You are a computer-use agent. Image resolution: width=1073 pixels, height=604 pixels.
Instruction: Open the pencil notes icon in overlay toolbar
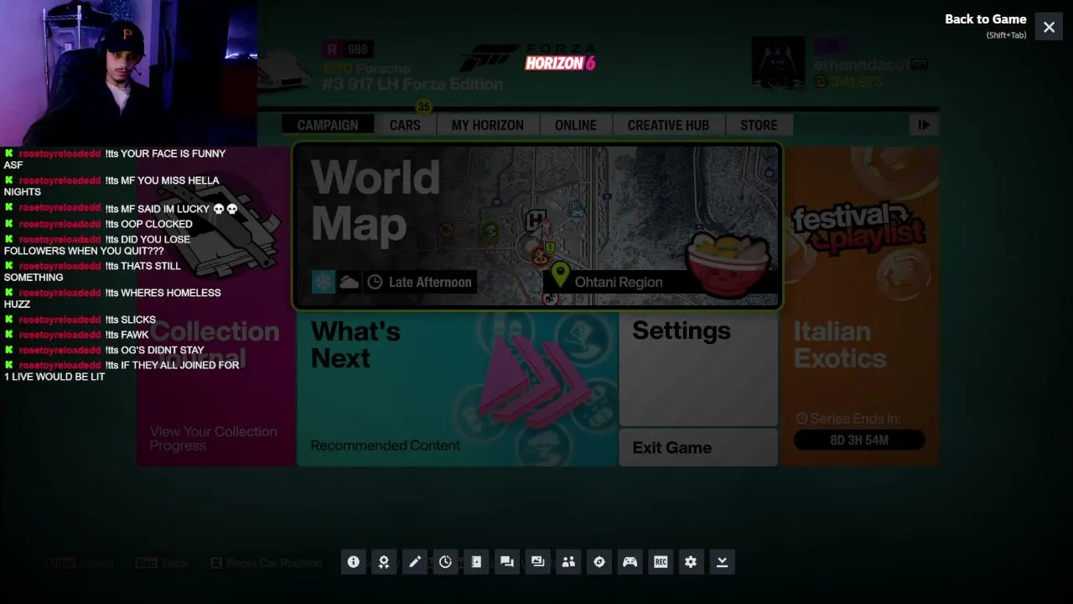[415, 562]
